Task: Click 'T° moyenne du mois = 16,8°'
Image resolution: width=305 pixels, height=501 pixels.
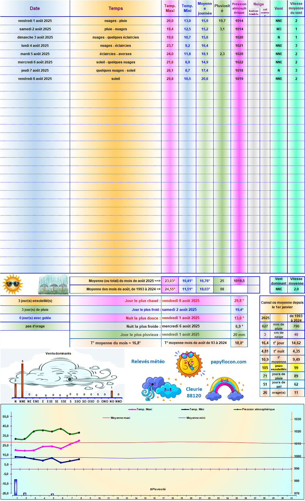Action: (x=116, y=343)
